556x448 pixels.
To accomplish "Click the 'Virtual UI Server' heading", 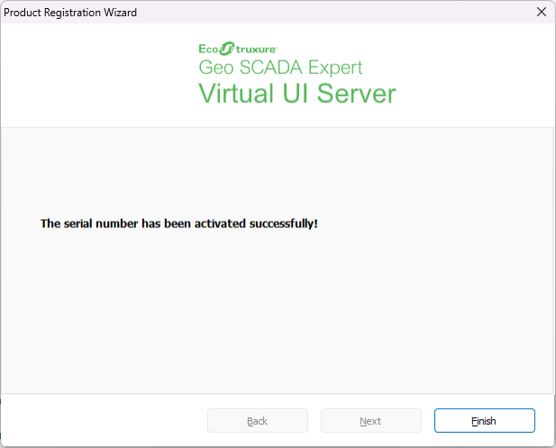I will tap(297, 94).
